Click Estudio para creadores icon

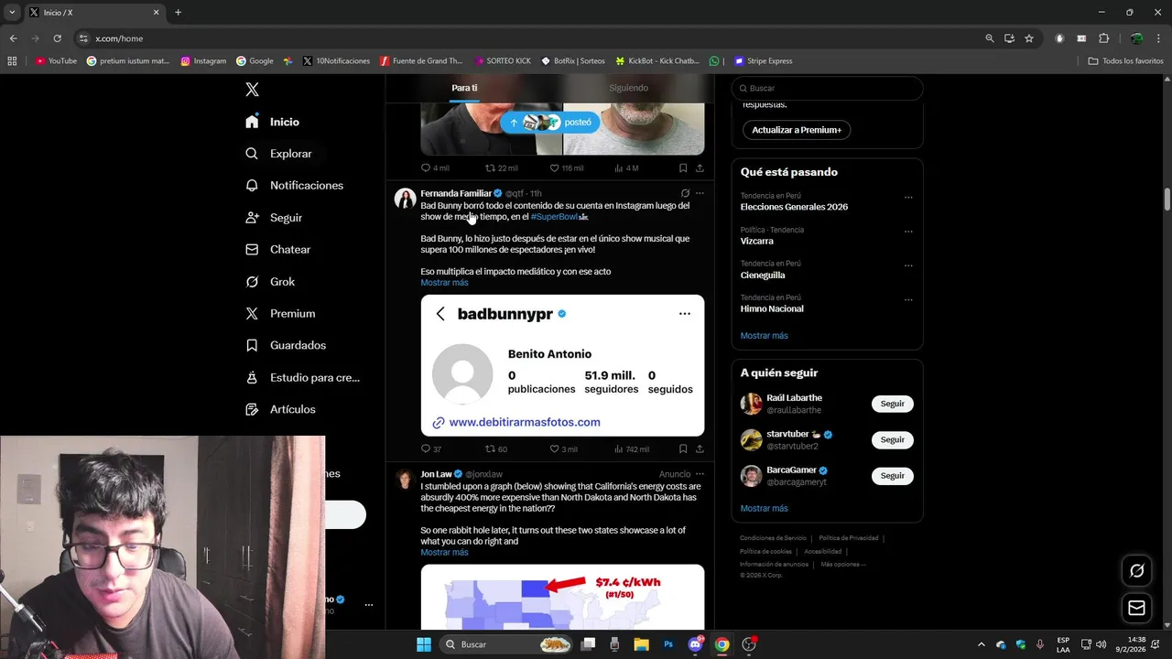tap(252, 377)
